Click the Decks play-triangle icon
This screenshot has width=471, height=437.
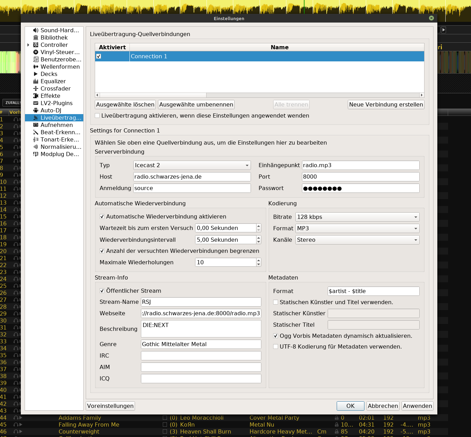pos(36,74)
